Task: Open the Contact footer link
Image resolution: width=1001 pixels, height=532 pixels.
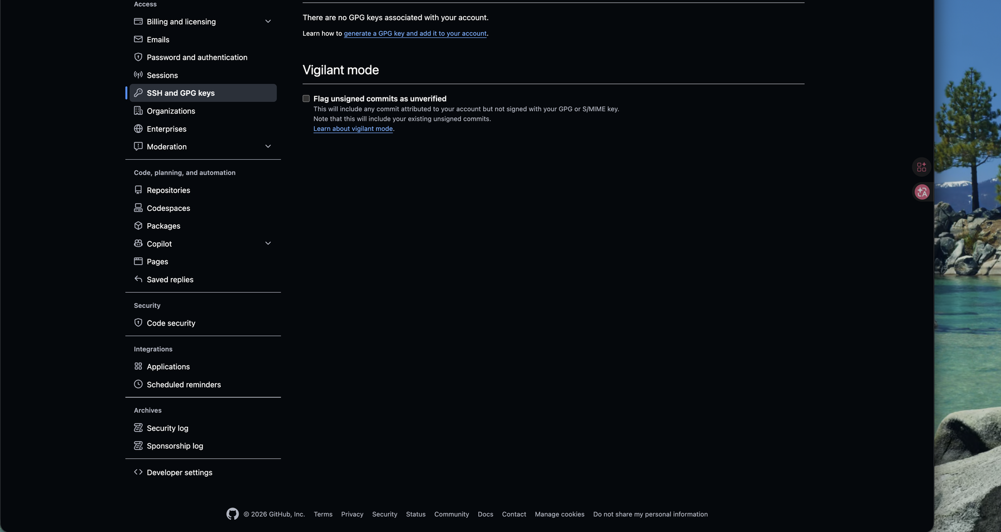Action: [514, 514]
